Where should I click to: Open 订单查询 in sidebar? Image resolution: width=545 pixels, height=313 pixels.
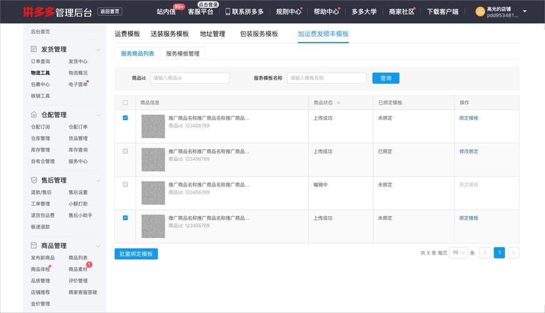tap(40, 61)
